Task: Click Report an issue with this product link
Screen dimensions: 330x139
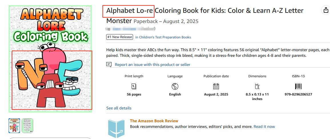Action: pos(152,65)
